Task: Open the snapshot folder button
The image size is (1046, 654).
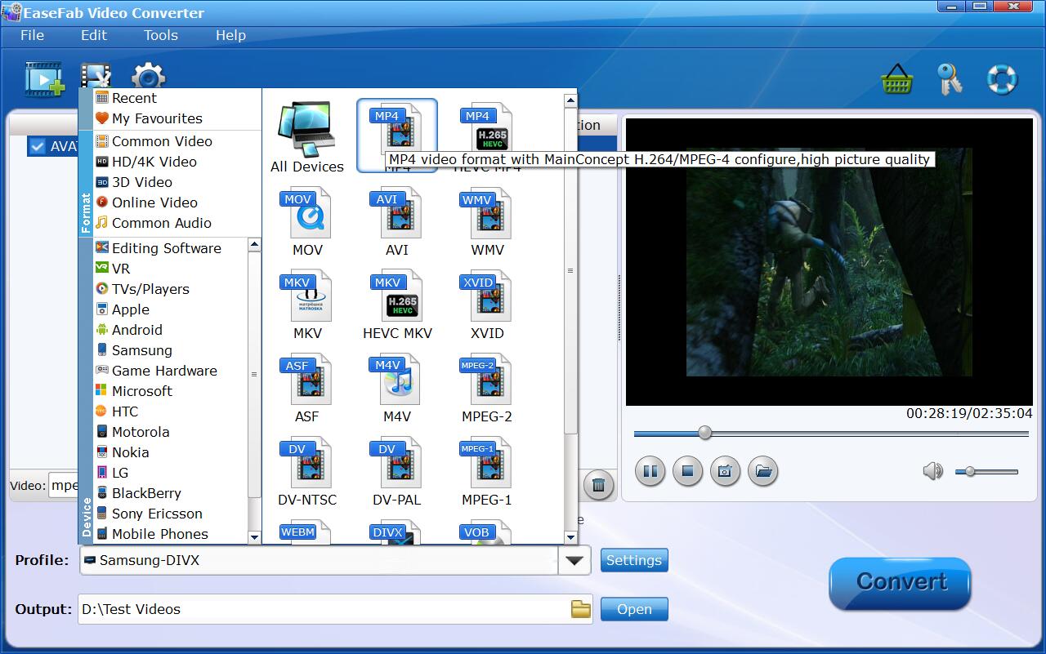Action: [762, 471]
